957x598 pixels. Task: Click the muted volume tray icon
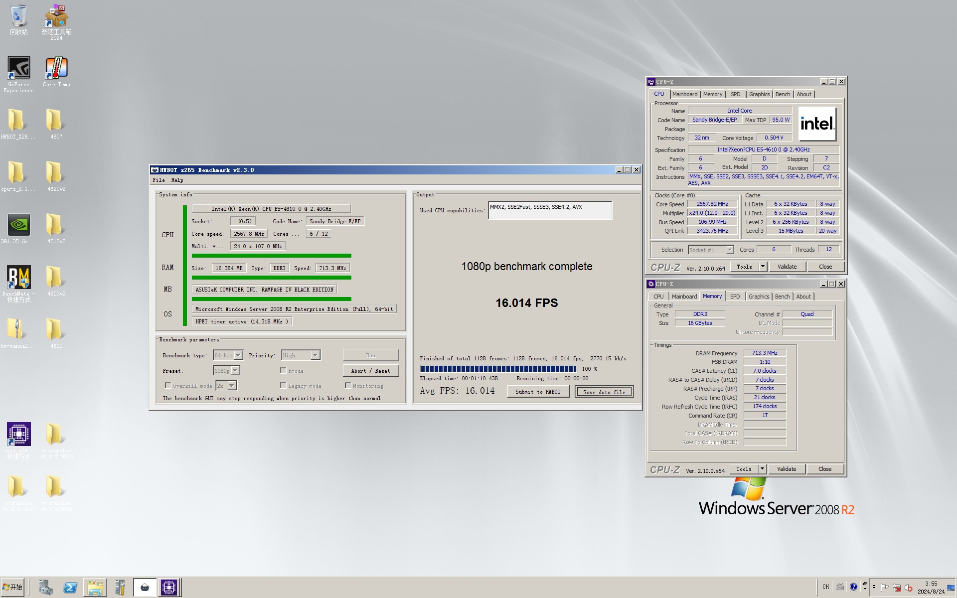909,588
